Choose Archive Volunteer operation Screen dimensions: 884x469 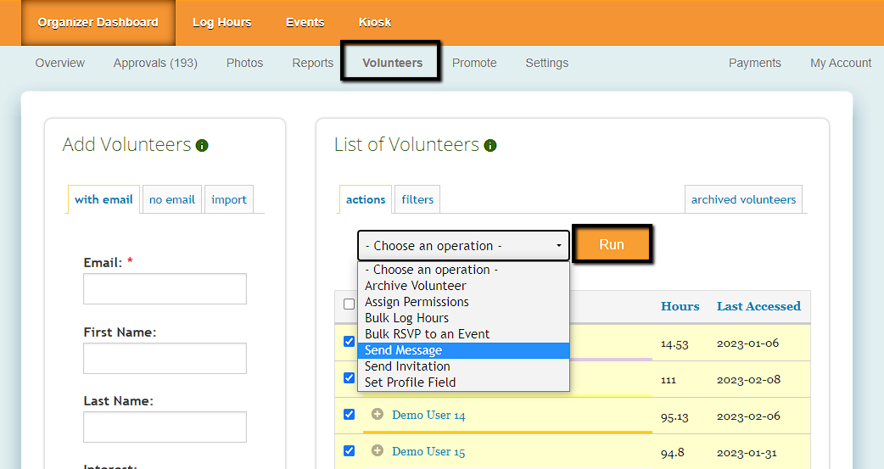415,286
